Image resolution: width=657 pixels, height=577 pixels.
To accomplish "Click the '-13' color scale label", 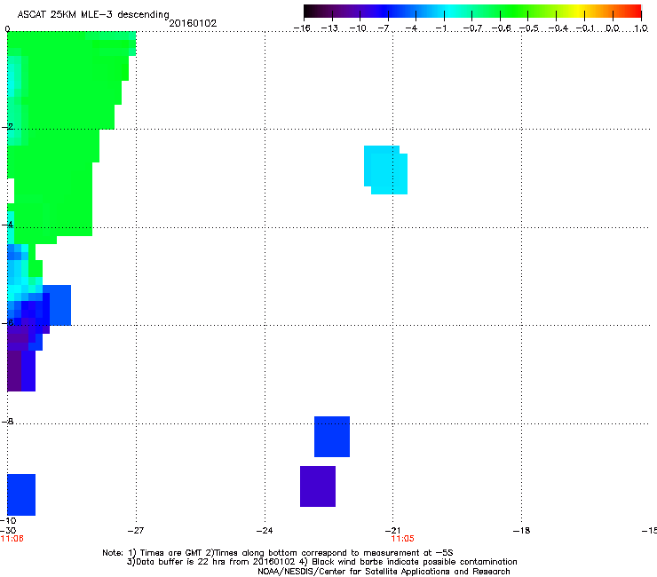I will pyautogui.click(x=329, y=28).
